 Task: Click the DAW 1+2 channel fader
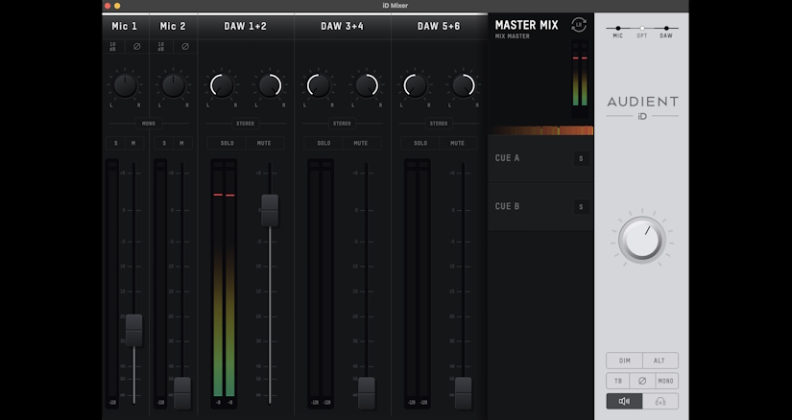point(270,211)
